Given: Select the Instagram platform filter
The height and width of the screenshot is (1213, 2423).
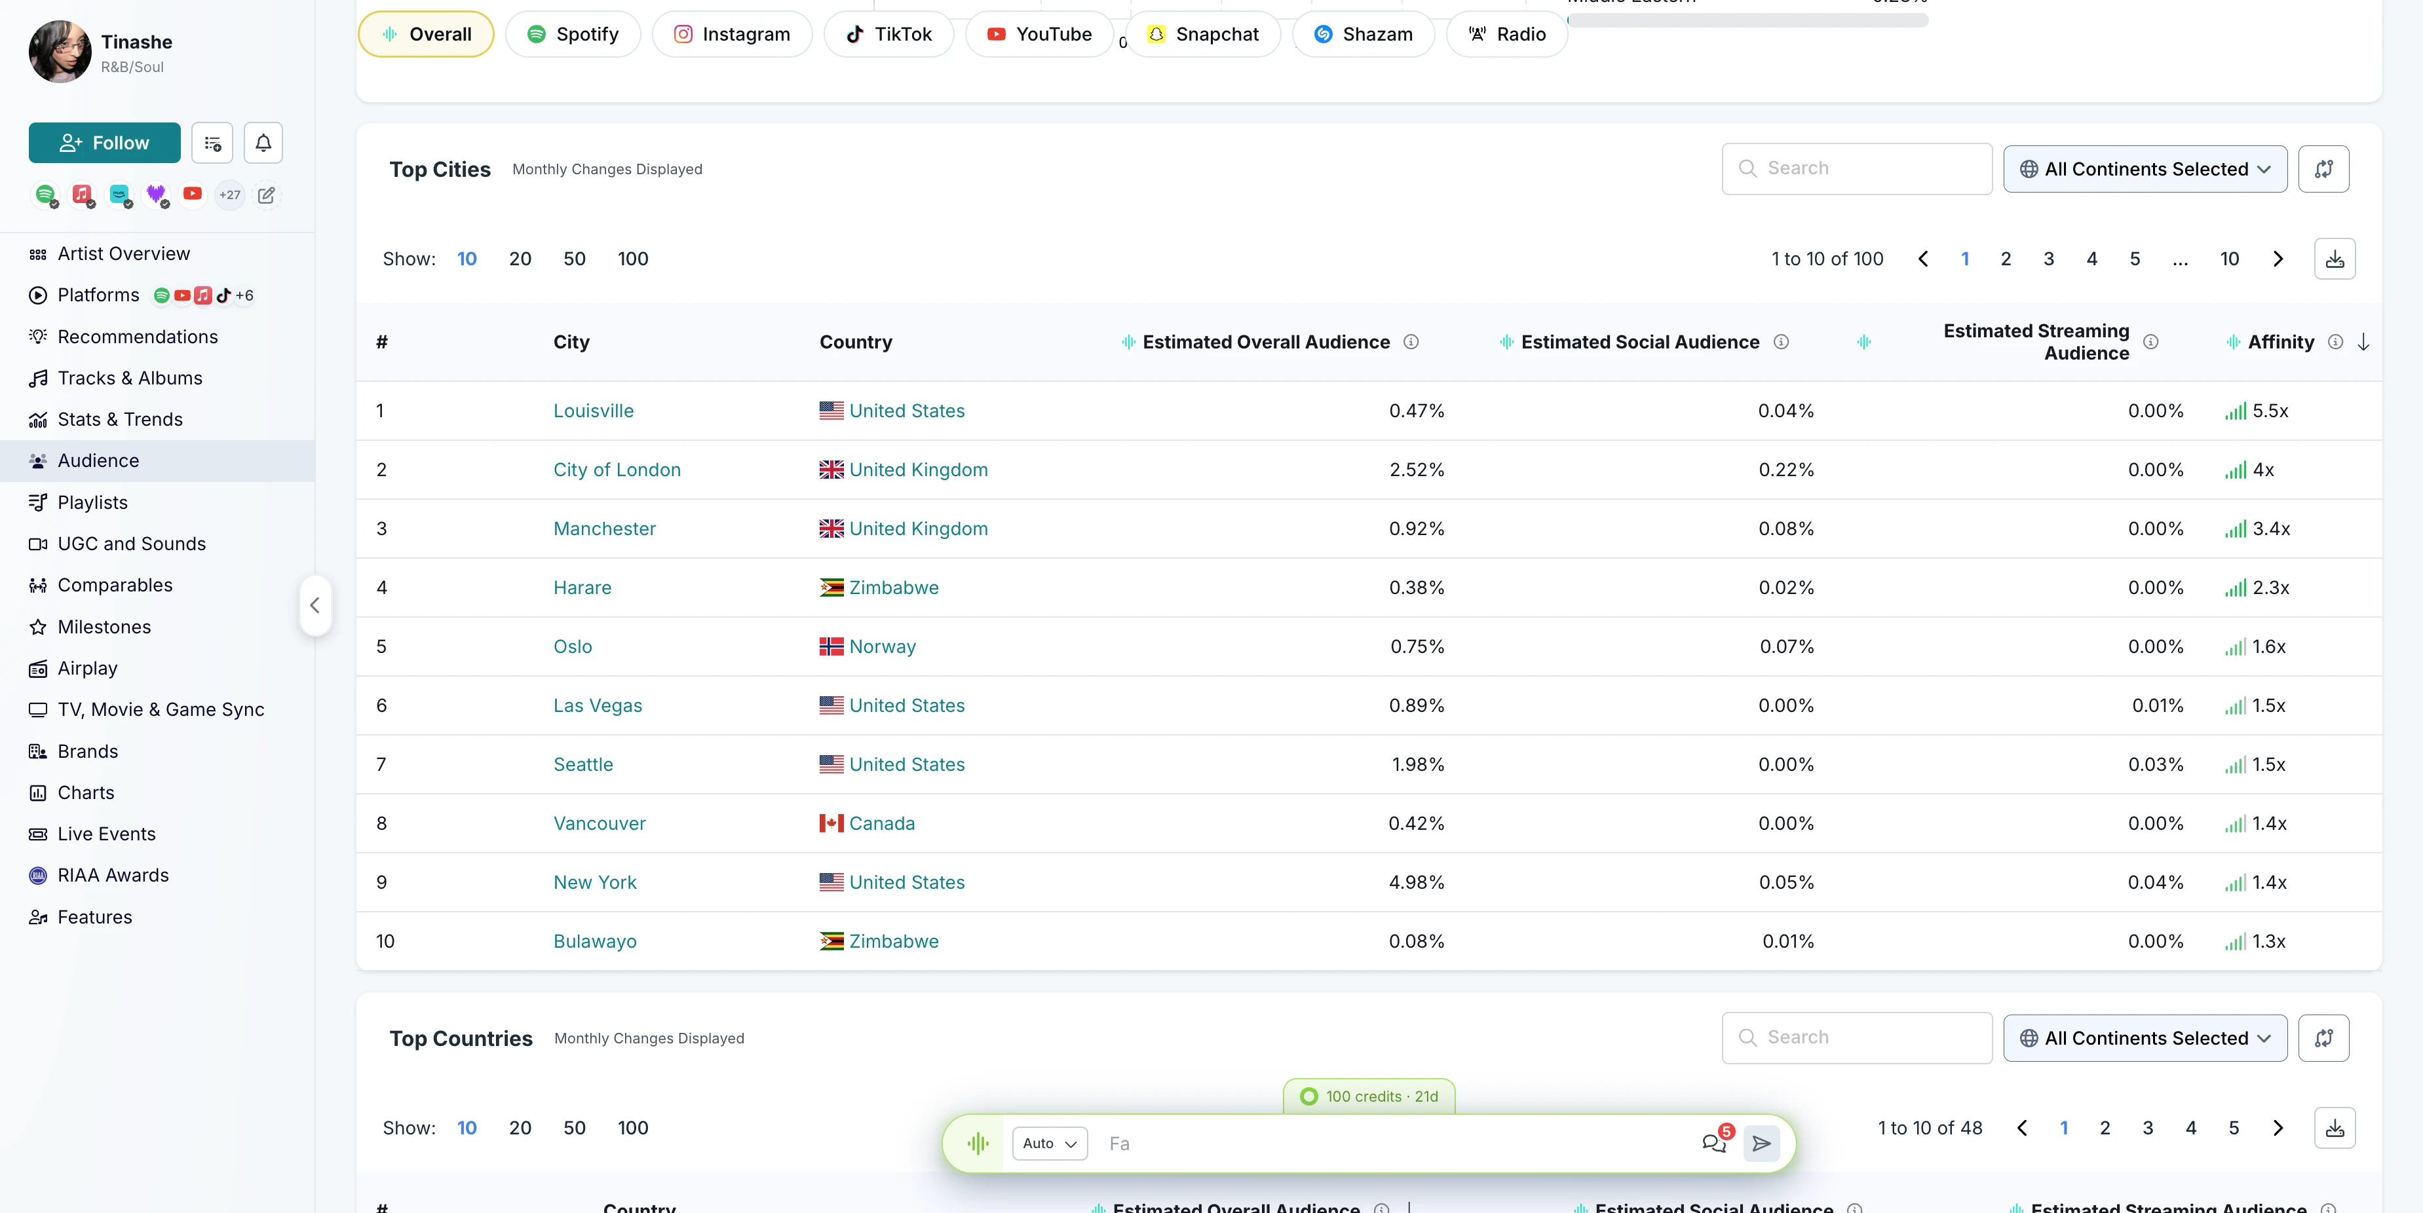Looking at the screenshot, I should 732,34.
